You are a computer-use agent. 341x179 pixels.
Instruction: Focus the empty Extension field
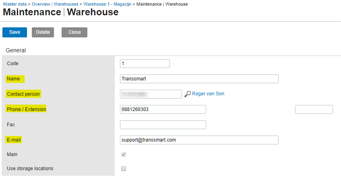tap(314, 109)
